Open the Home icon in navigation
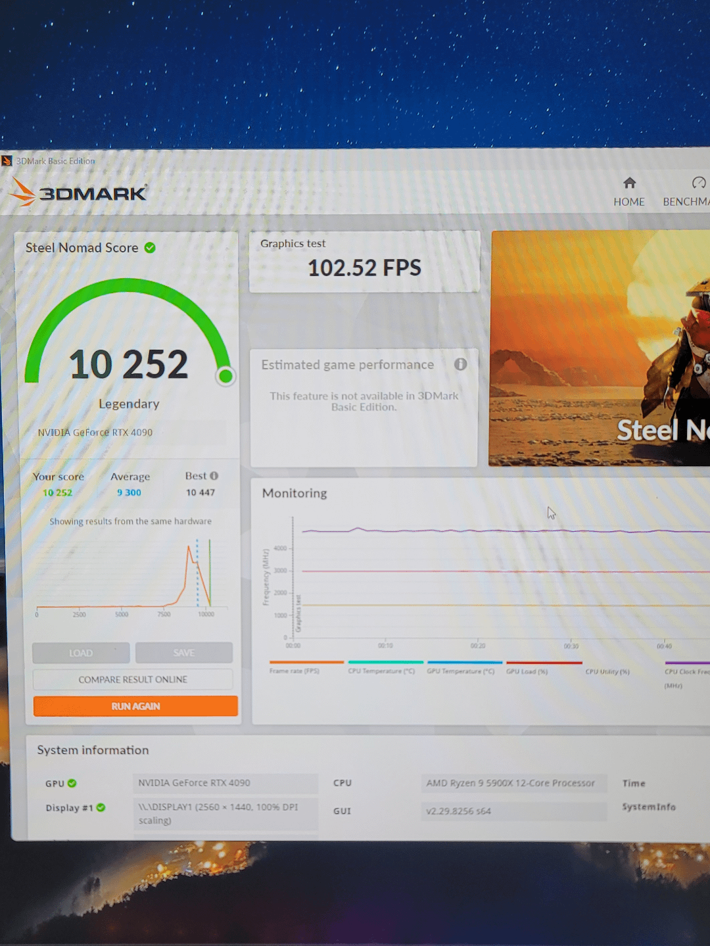Viewport: 710px width, 946px height. click(x=629, y=183)
